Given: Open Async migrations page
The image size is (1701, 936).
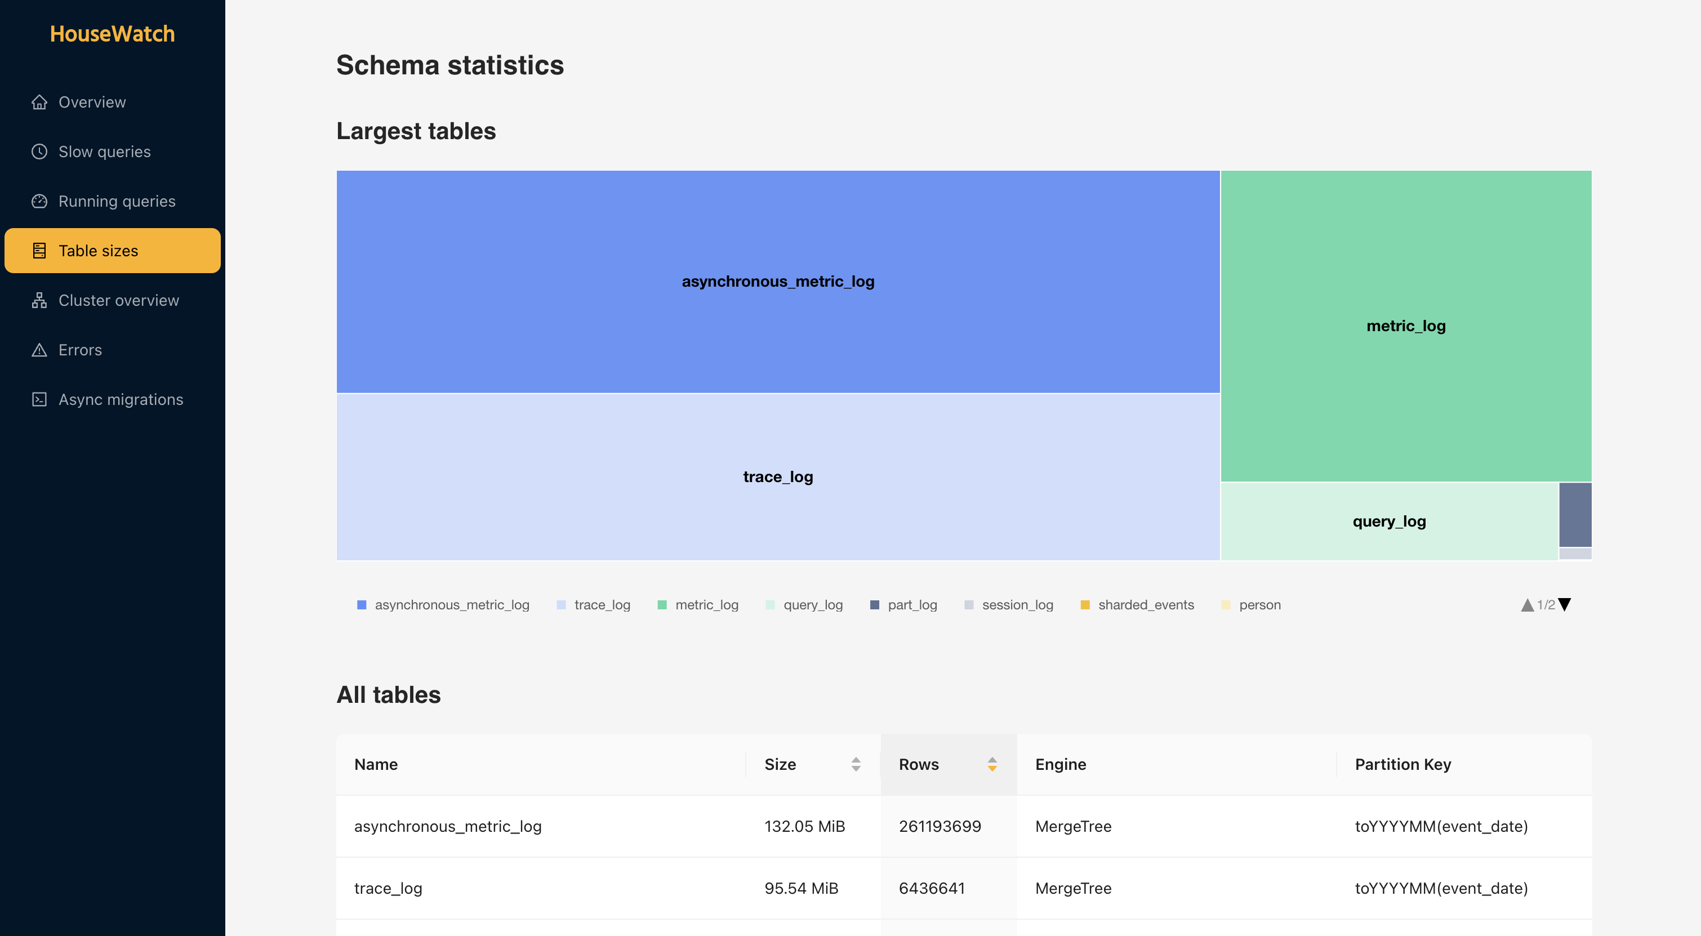Looking at the screenshot, I should (x=121, y=399).
